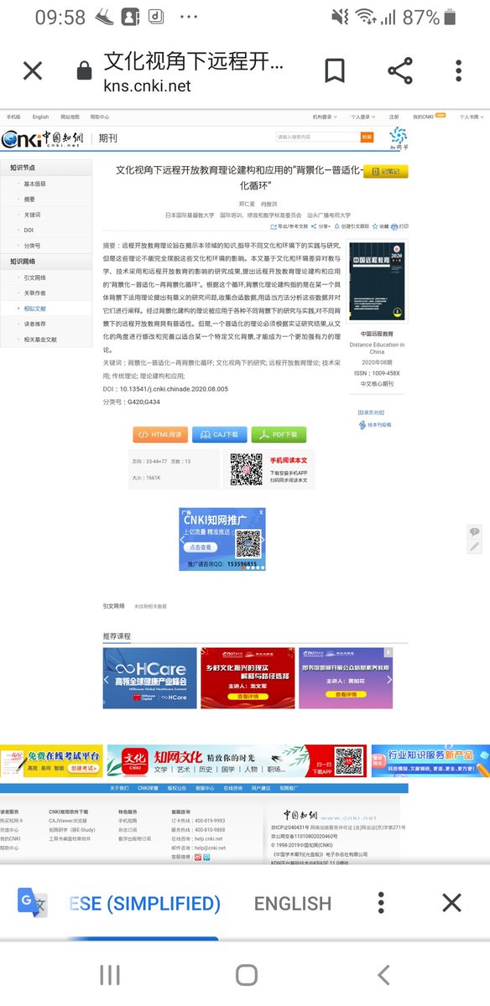Viewport: 490px width, 1006px height.
Task: Open the browser three-dot overflow menu
Action: click(458, 71)
